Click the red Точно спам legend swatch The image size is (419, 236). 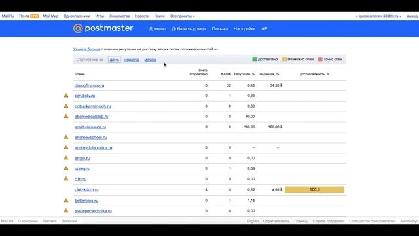pos(320,59)
